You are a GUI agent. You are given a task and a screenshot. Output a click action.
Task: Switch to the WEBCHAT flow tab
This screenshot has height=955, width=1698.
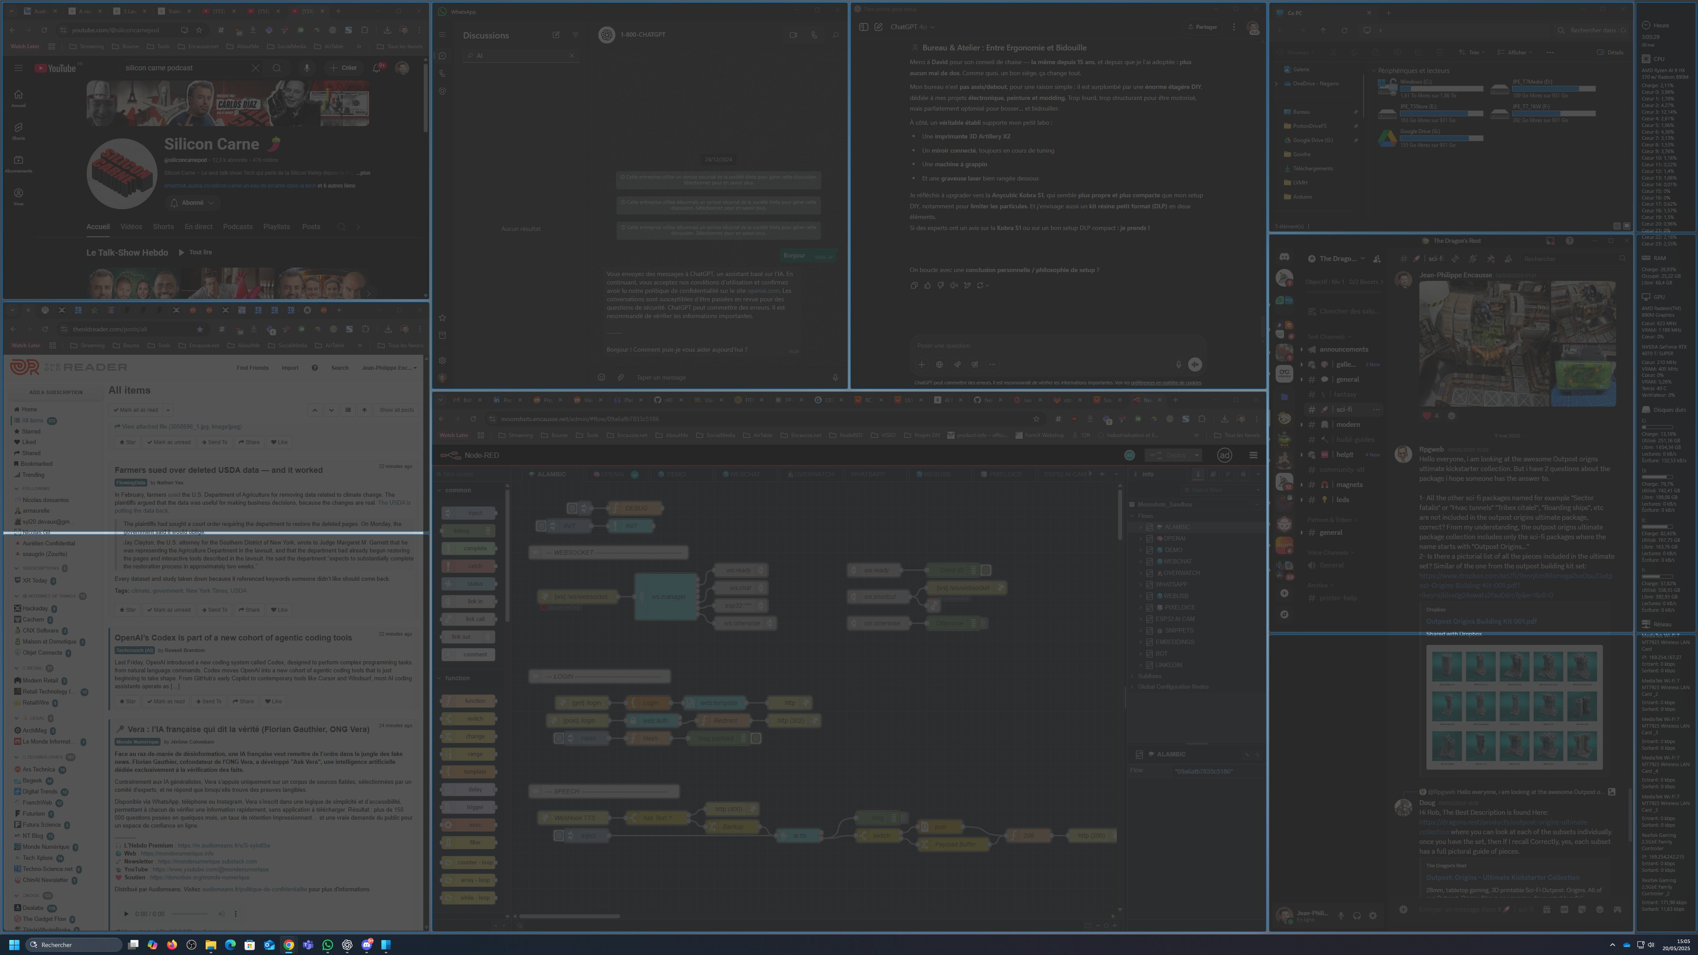click(x=744, y=475)
